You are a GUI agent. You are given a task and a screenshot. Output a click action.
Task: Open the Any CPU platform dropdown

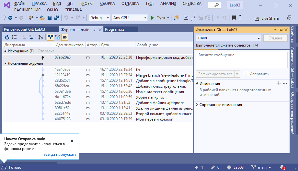pyautogui.click(x=130, y=18)
